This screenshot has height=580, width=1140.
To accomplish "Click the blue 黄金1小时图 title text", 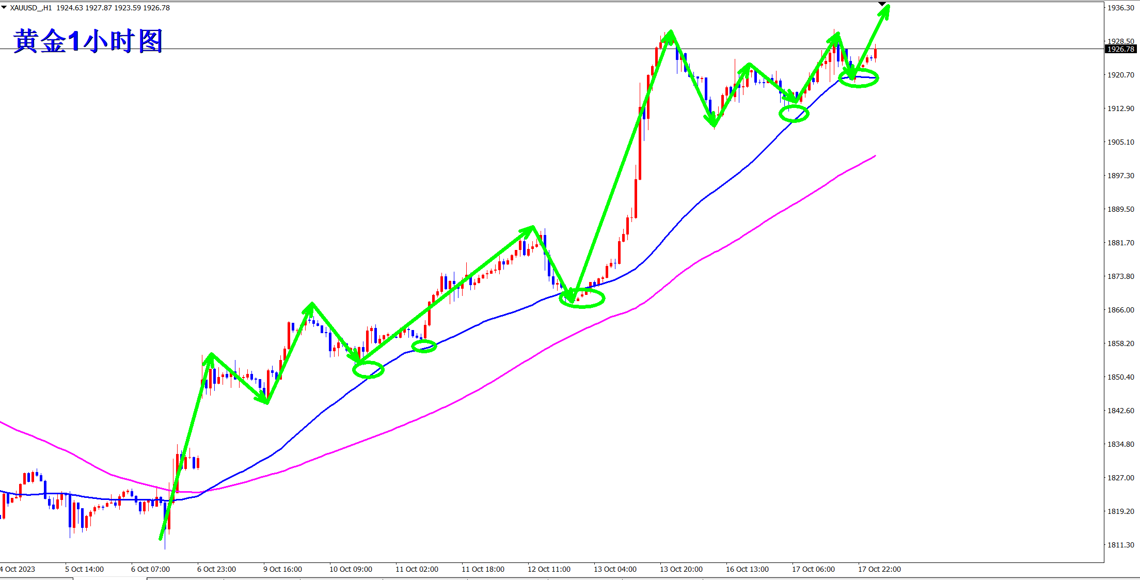I will coord(88,41).
